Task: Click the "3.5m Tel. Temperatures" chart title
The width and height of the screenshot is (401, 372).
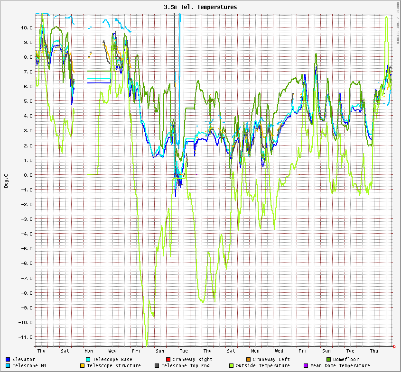Action: (x=200, y=7)
